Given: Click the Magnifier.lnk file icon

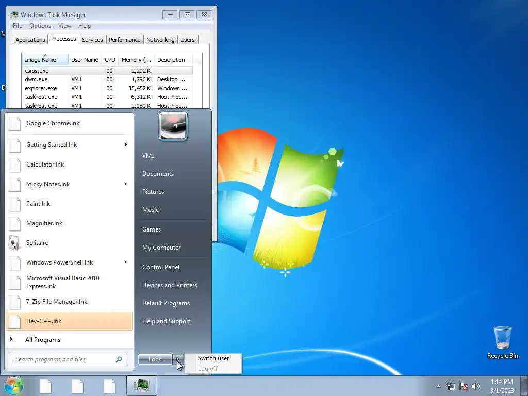Looking at the screenshot, I should (x=14, y=223).
